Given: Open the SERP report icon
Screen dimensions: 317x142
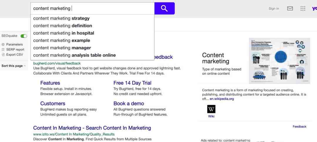Looking at the screenshot, I should [3, 50].
